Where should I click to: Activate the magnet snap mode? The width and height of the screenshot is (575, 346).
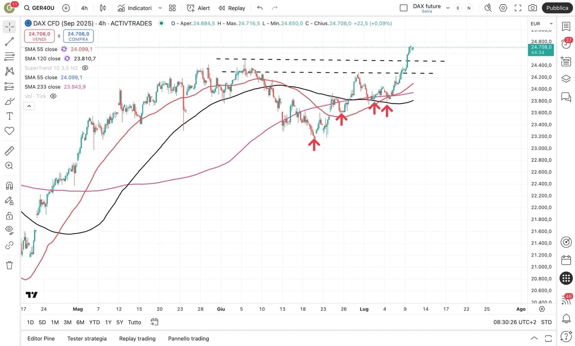pyautogui.click(x=10, y=186)
